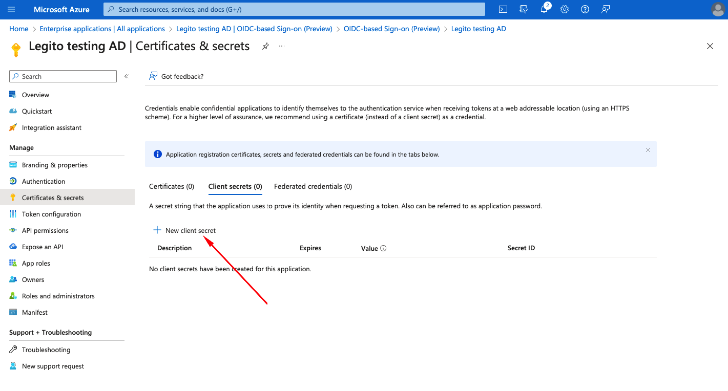The image size is (728, 391).
Task: Open the More options ellipsis beside the title
Action: 282,46
